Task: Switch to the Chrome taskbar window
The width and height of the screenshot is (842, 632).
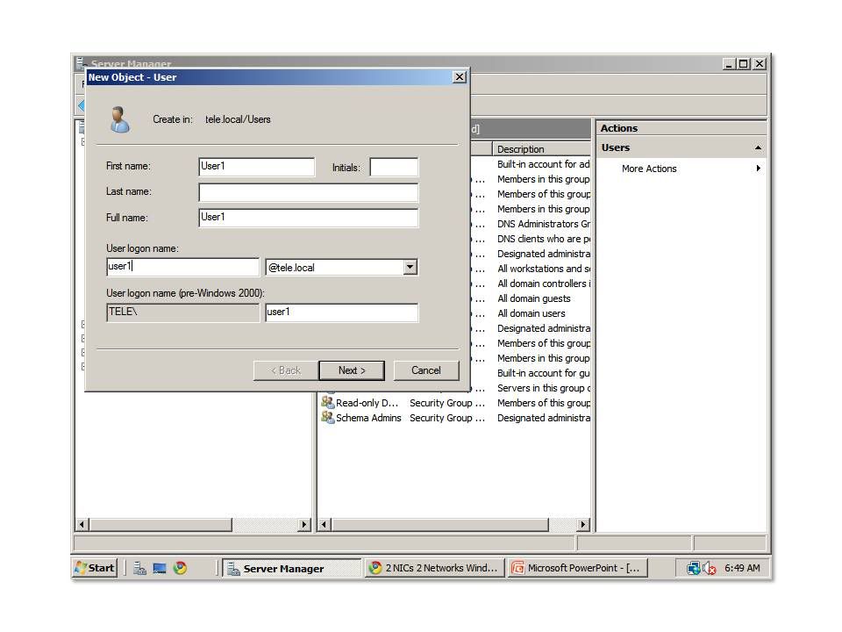Action: [x=432, y=568]
